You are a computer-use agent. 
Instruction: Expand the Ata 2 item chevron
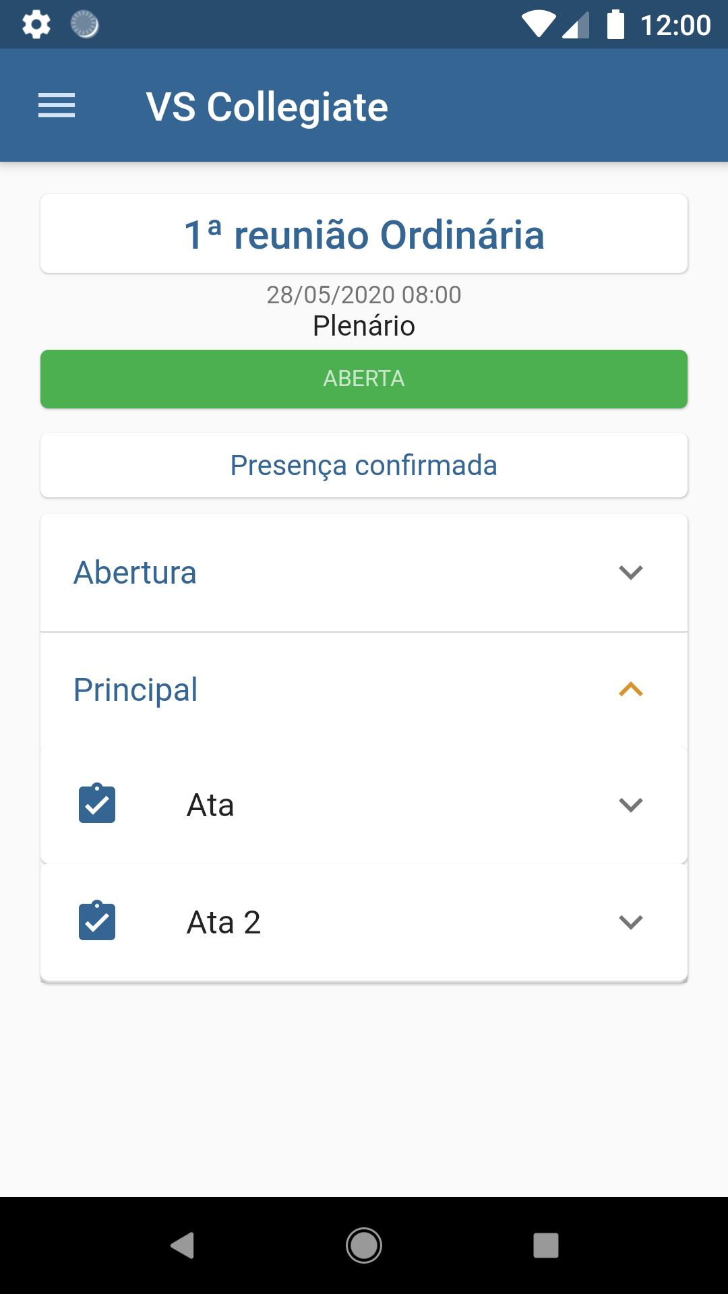point(631,922)
